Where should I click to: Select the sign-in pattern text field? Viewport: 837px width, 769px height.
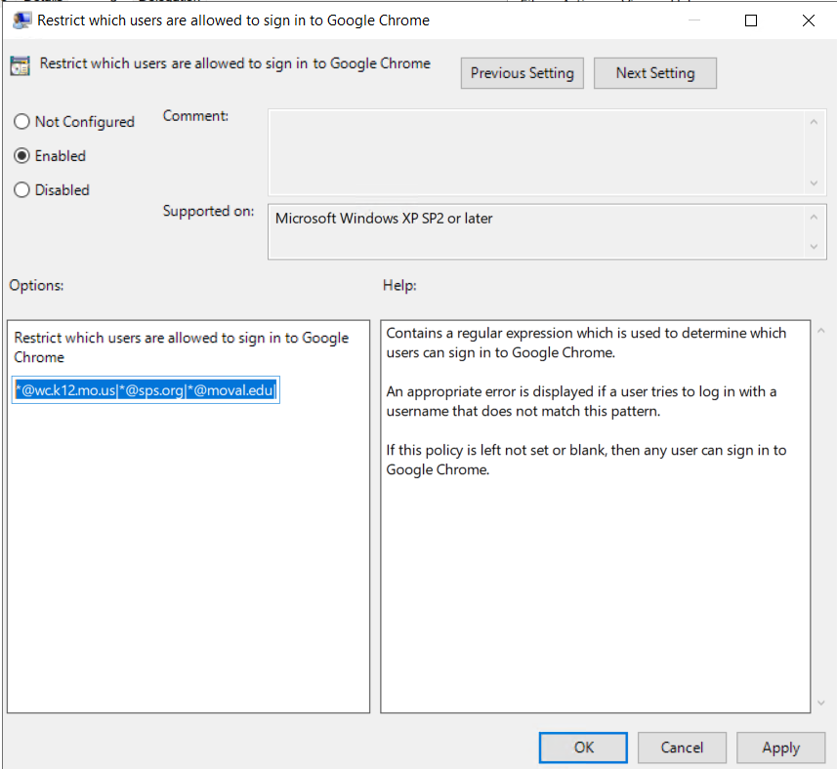point(145,389)
